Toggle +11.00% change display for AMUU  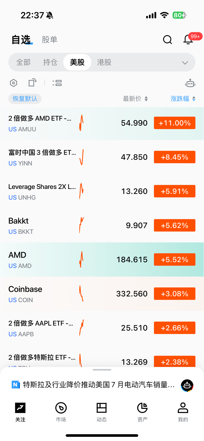[175, 123]
